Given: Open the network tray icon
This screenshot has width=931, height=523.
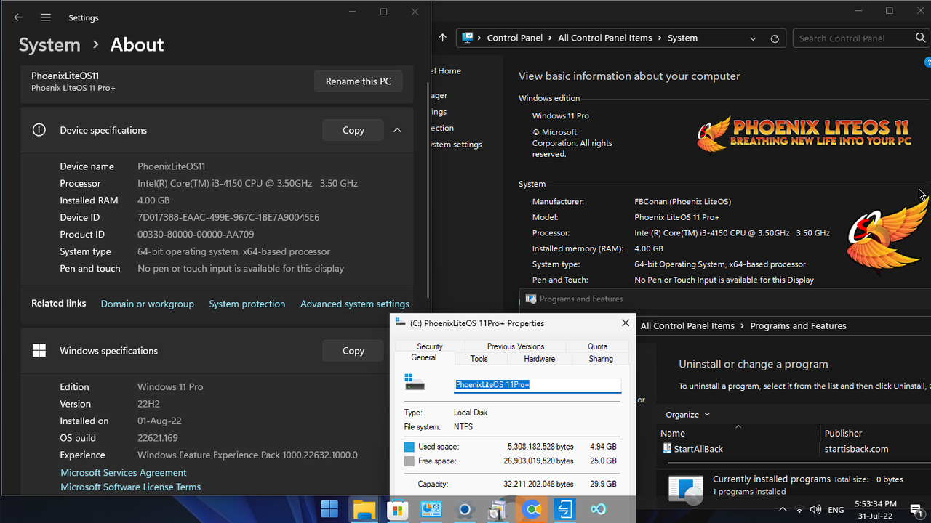Looking at the screenshot, I should pos(799,510).
